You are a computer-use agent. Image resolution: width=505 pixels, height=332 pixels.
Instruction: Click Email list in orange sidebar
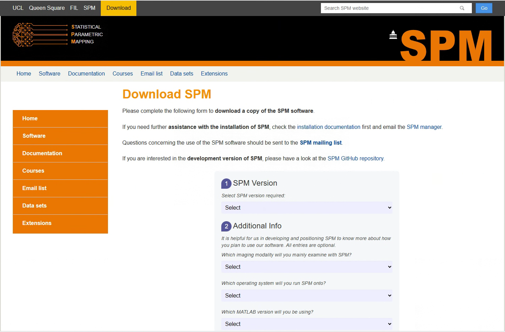click(60, 188)
